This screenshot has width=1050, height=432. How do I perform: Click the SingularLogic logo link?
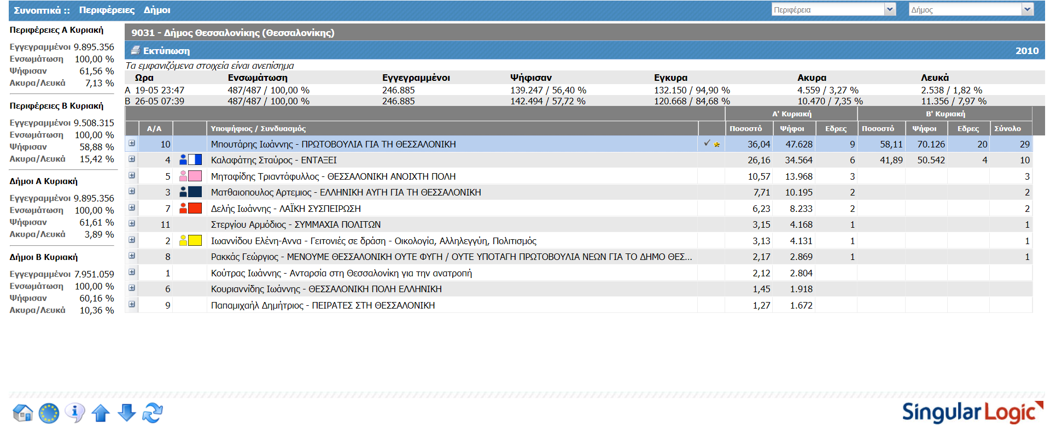pos(971,412)
